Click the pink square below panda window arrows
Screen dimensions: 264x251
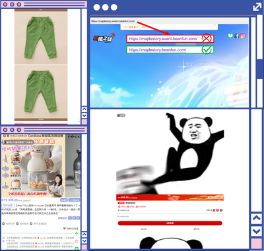click(257, 244)
